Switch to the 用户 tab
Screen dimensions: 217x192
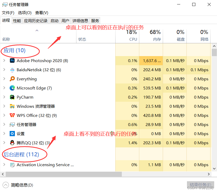click(x=65, y=21)
